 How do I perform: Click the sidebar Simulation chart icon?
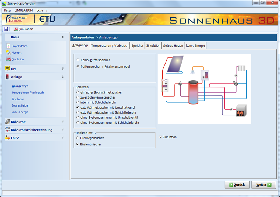click(x=8, y=59)
